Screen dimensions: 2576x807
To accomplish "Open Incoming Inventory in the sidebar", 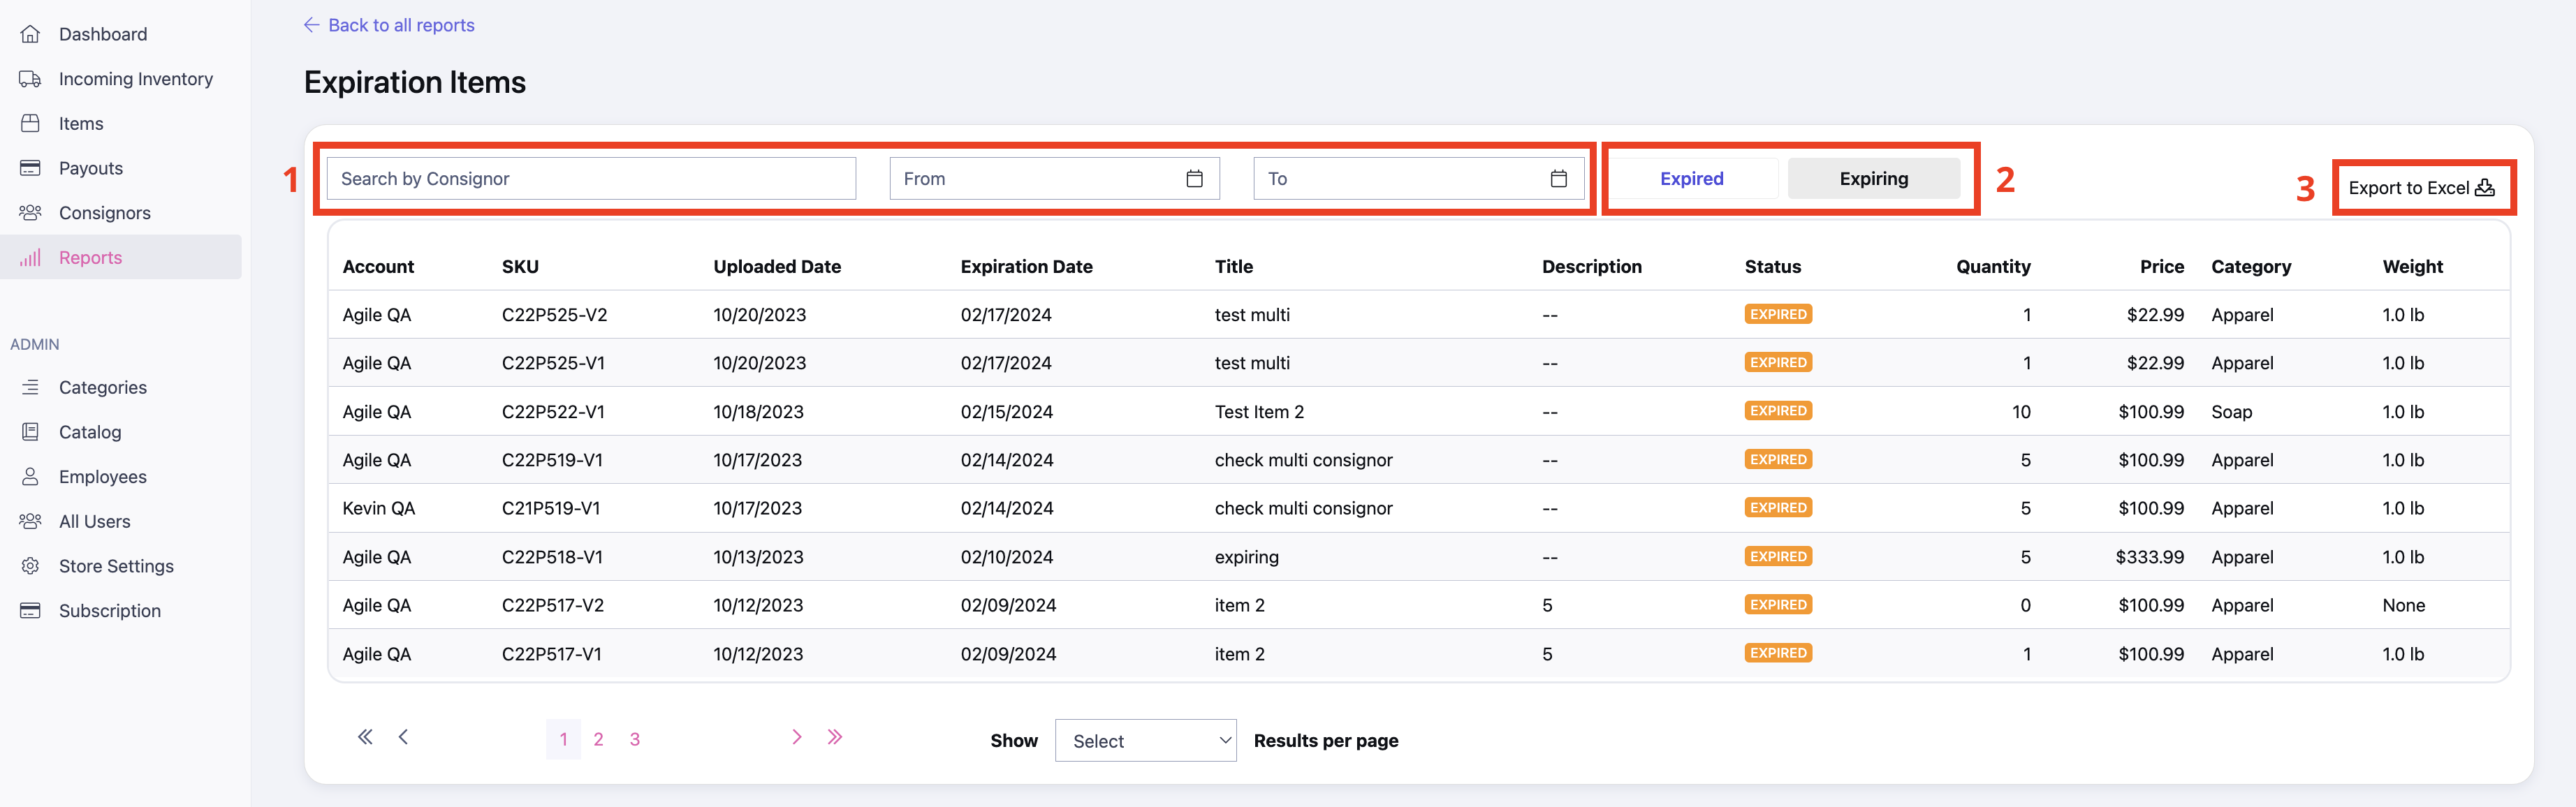I will coord(136,79).
